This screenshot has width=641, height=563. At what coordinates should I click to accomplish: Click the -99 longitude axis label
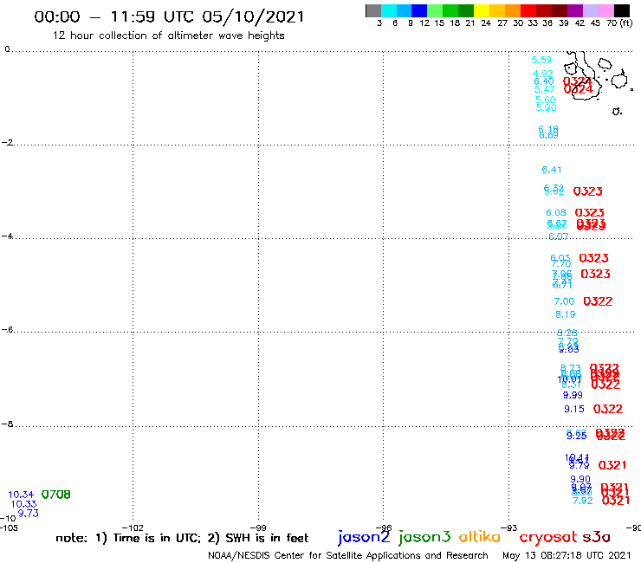[x=258, y=527]
